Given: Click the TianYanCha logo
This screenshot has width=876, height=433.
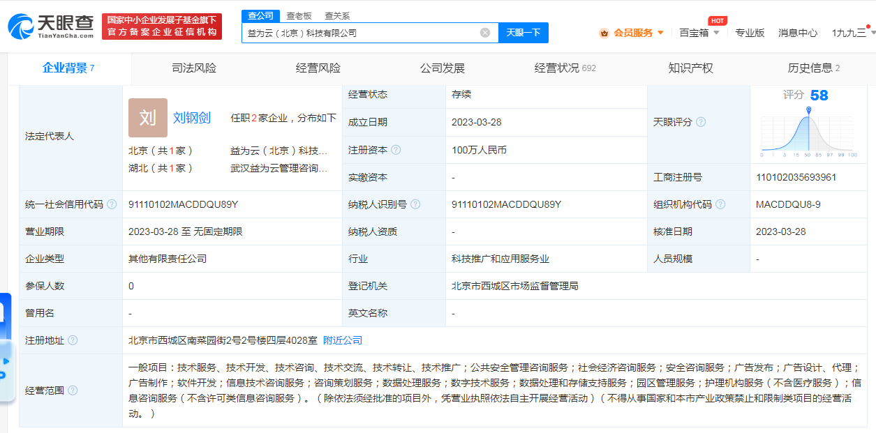Looking at the screenshot, I should coord(51,26).
